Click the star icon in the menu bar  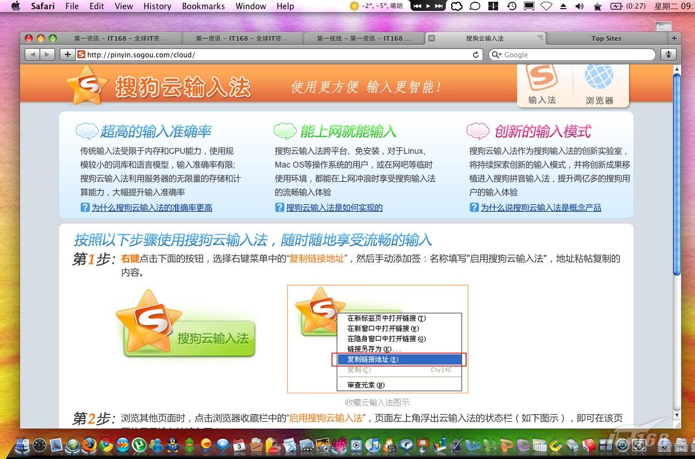coord(597,6)
